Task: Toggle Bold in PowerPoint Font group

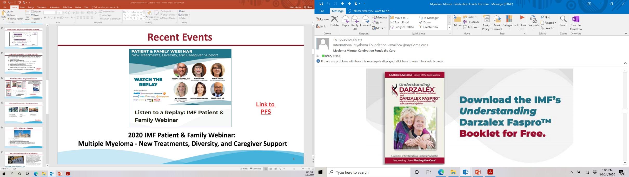Action: click(45, 18)
